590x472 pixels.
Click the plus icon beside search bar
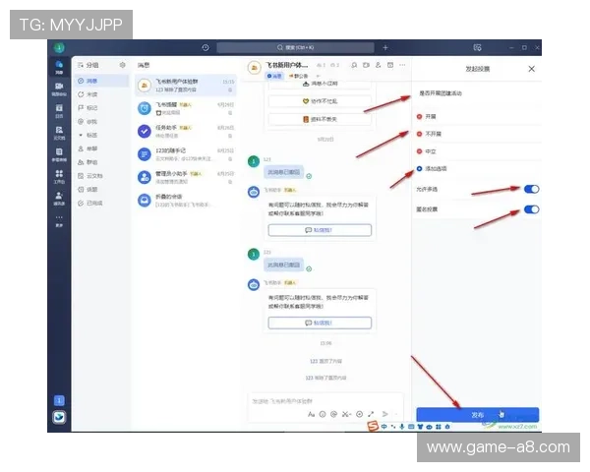pyautogui.click(x=385, y=47)
